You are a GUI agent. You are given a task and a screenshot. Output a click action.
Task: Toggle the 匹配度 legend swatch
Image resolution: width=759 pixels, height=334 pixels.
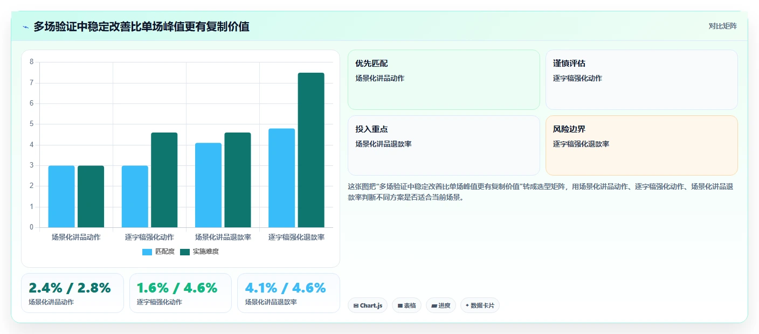point(148,252)
